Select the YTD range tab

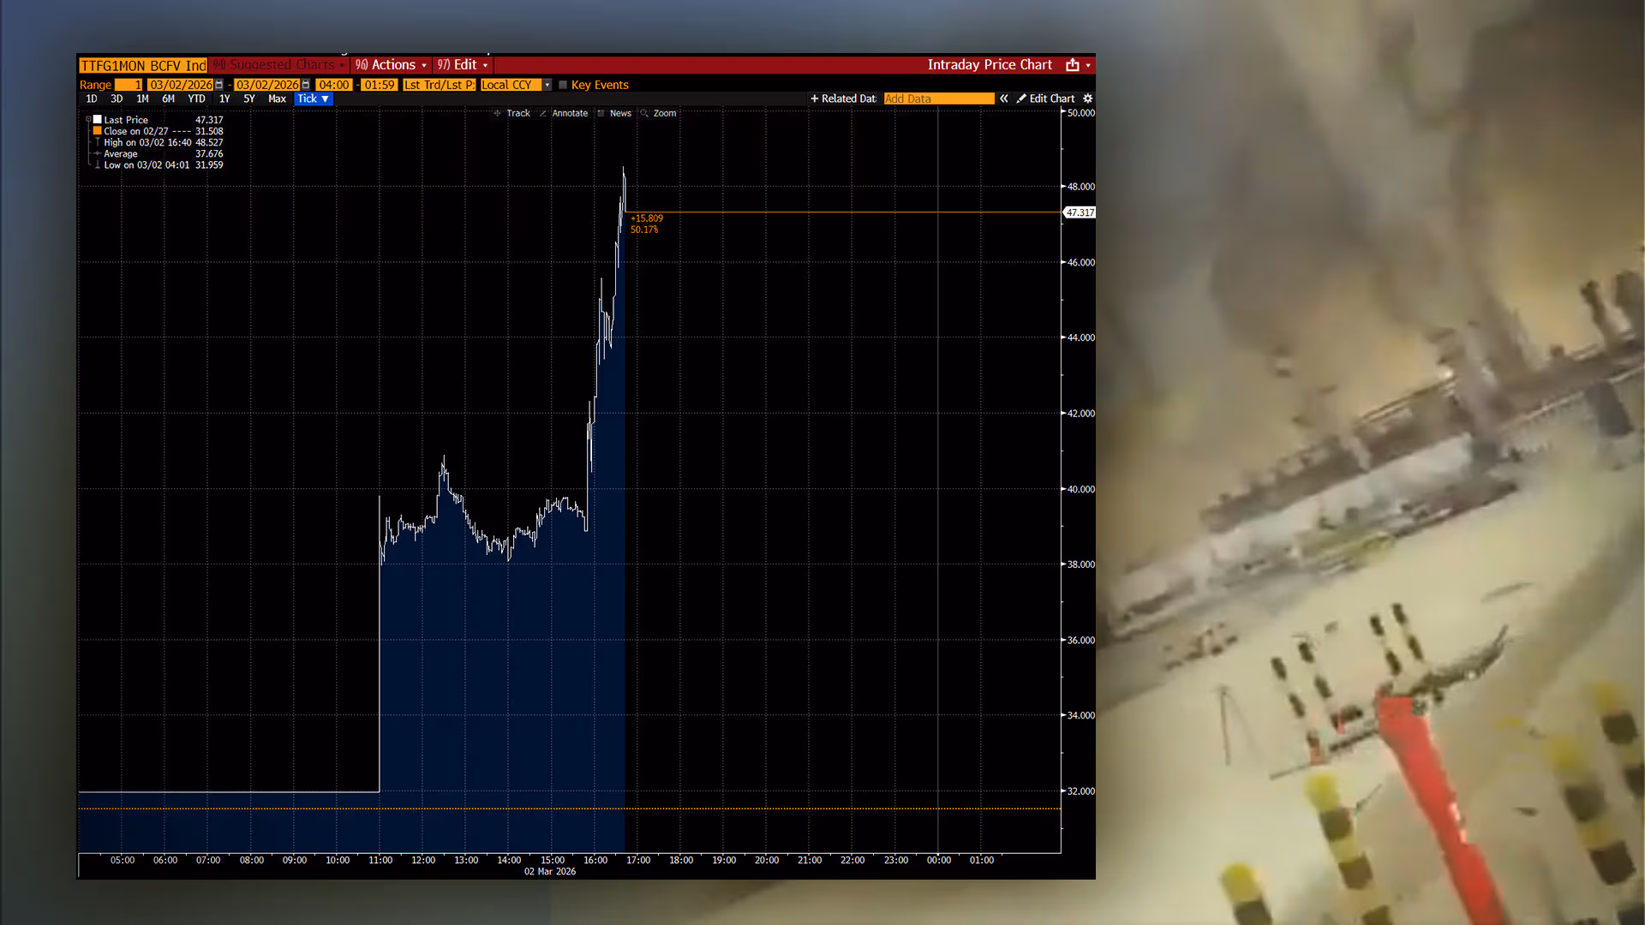coord(196,98)
